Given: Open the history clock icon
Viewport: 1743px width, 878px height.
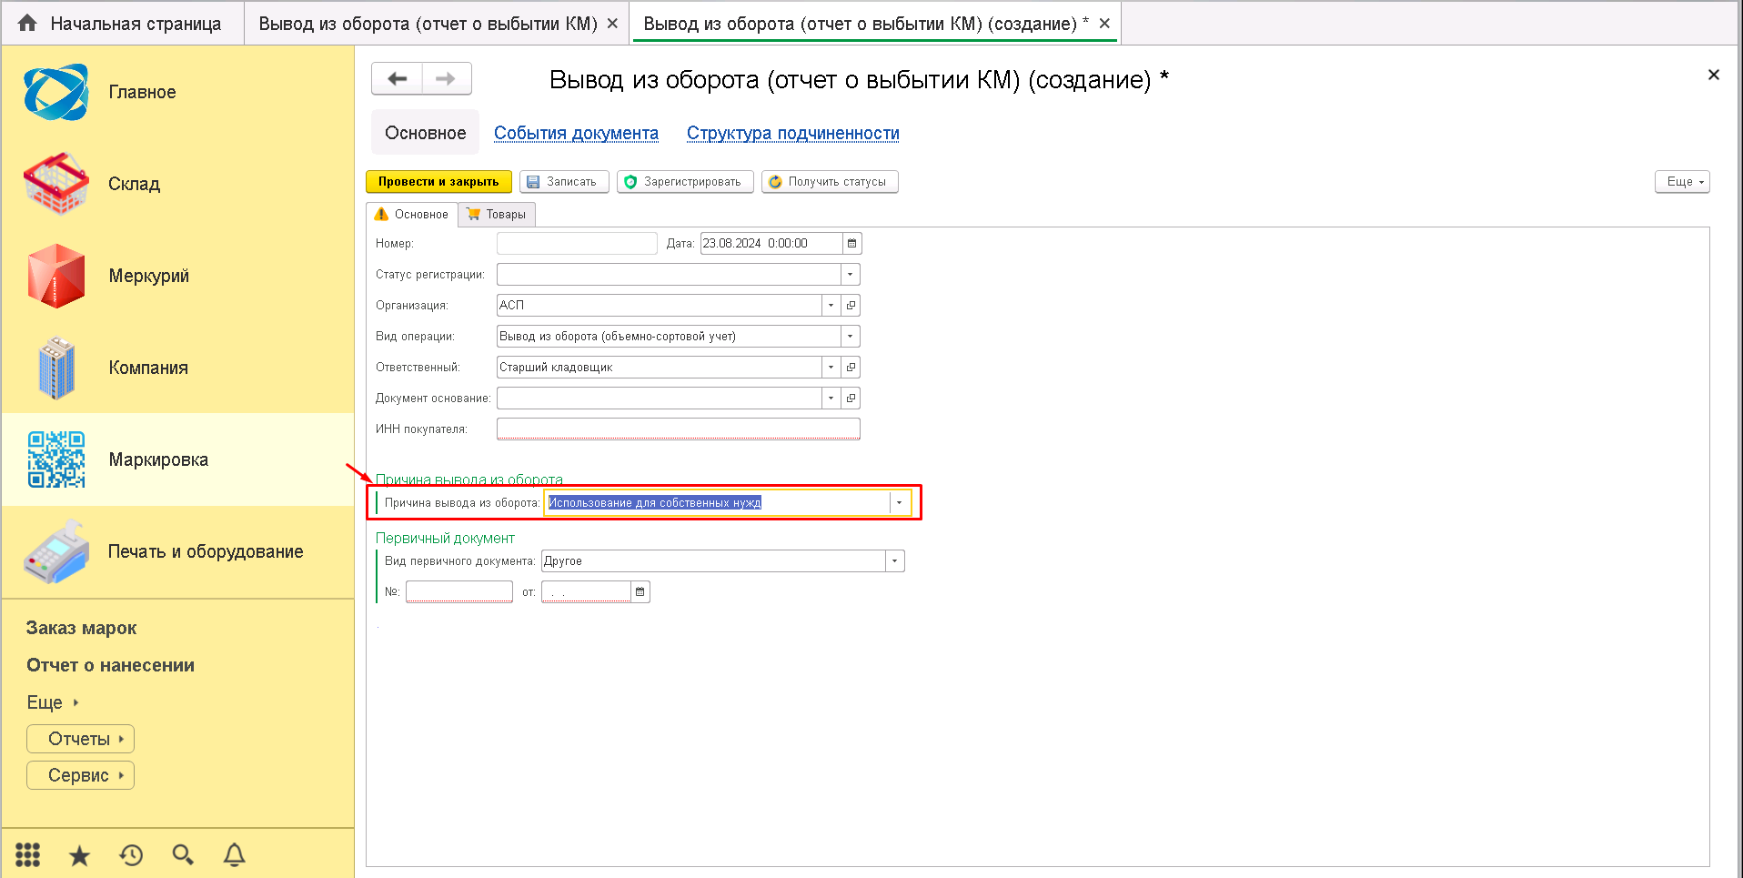Looking at the screenshot, I should point(131,855).
